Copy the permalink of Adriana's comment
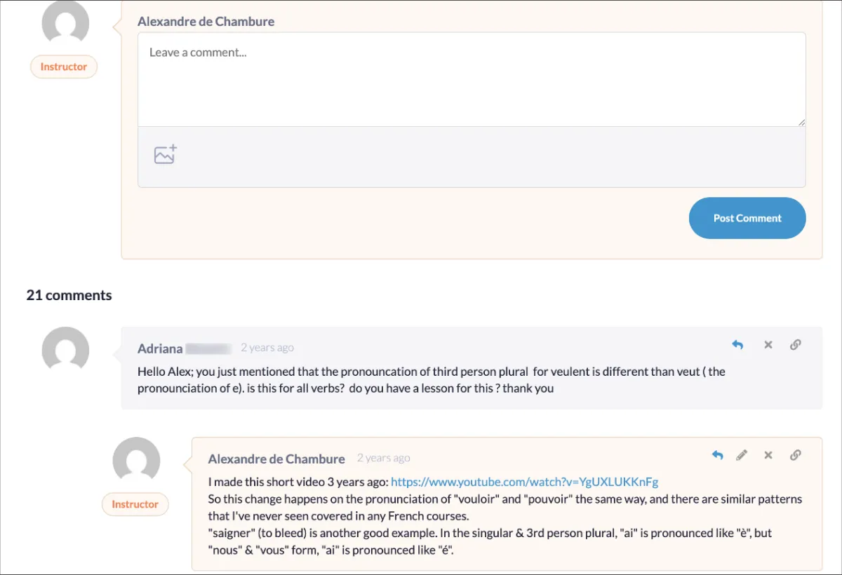Viewport: 842px width, 575px height. click(x=796, y=344)
